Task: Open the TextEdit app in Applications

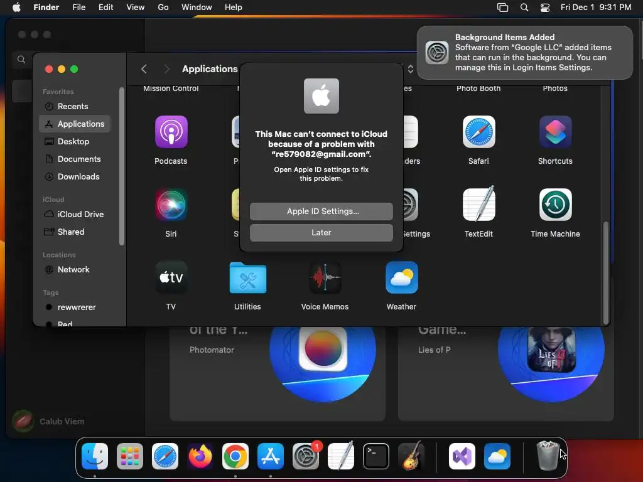Action: point(478,205)
